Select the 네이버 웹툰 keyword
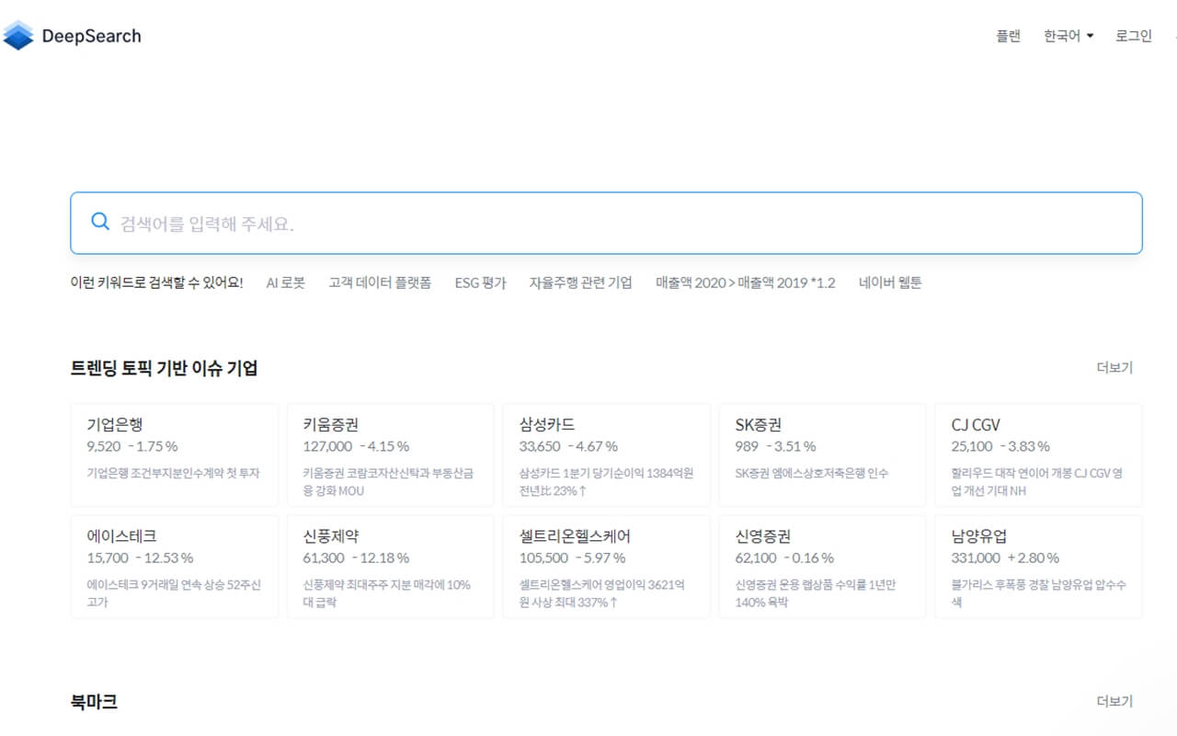This screenshot has width=1177, height=736. tap(890, 282)
